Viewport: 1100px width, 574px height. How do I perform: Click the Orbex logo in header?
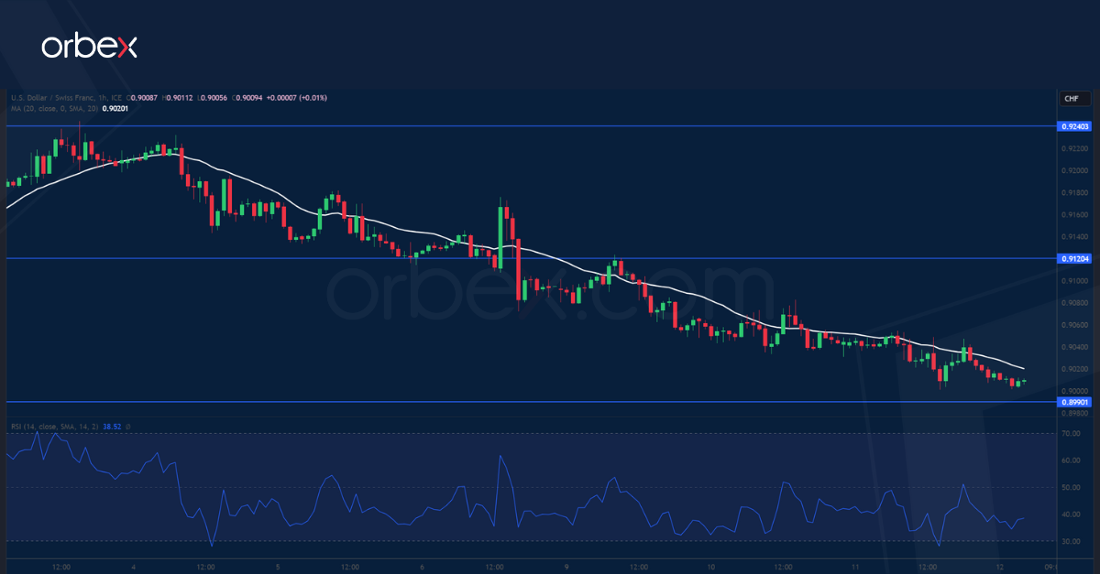(x=90, y=47)
